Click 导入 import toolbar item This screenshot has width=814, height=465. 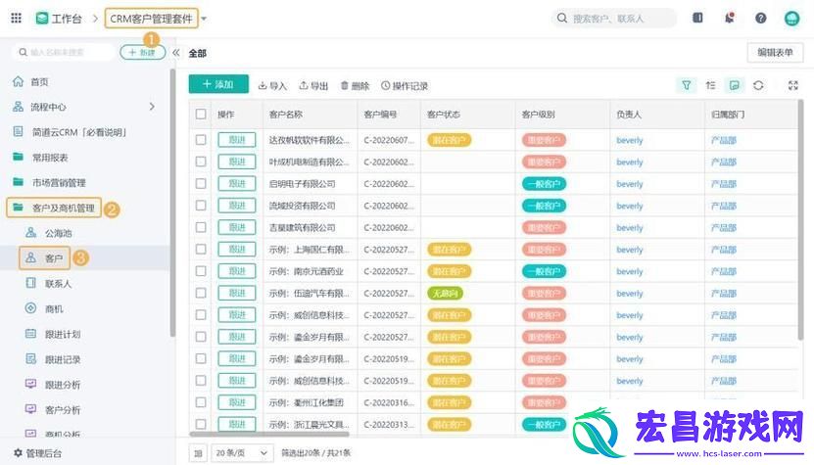click(x=272, y=85)
